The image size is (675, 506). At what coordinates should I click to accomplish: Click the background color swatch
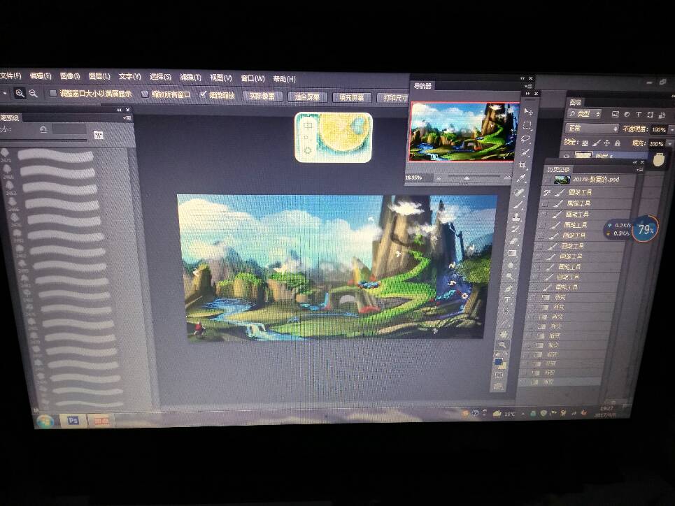coord(502,366)
